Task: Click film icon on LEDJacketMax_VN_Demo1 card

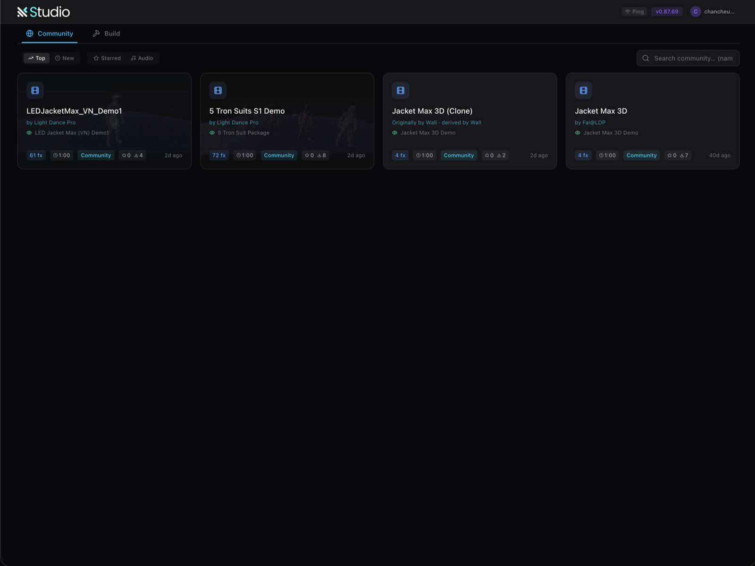Action: tap(35, 90)
